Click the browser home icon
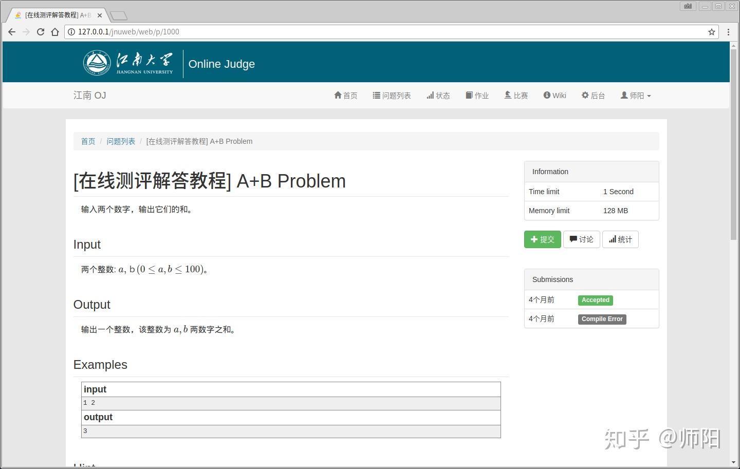Image resolution: width=740 pixels, height=469 pixels. pyautogui.click(x=55, y=32)
